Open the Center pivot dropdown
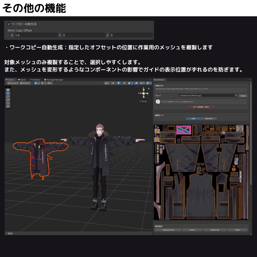 tap(13, 83)
